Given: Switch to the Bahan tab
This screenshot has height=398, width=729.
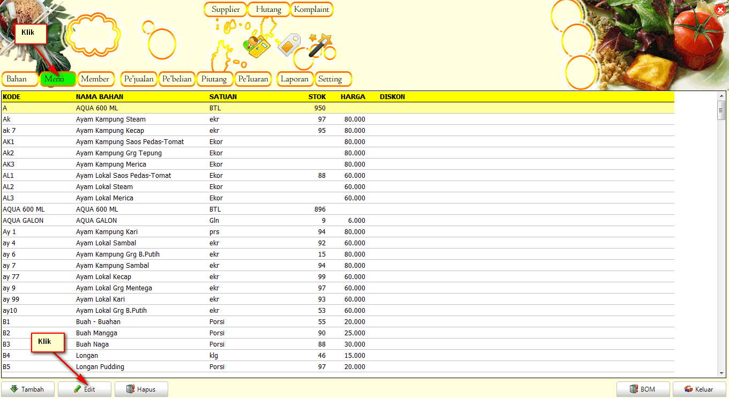Looking at the screenshot, I should (x=20, y=79).
